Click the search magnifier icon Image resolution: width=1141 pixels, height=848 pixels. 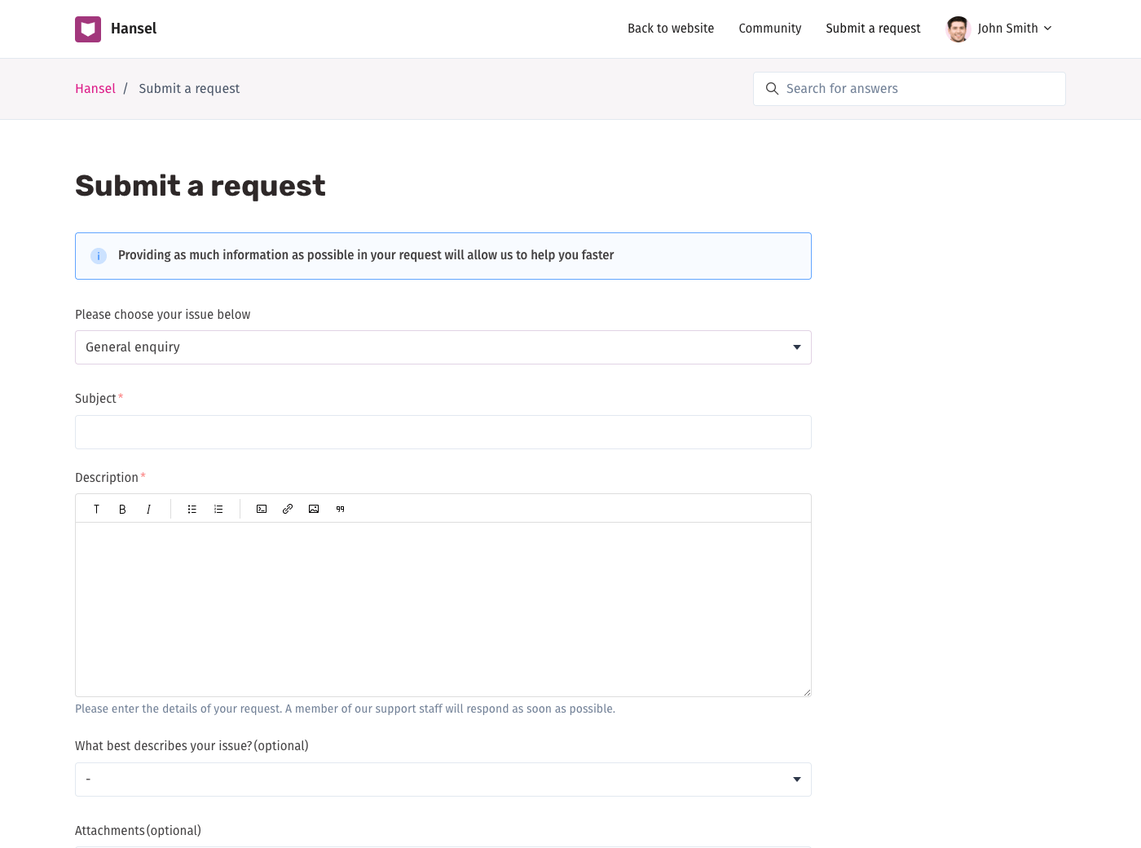772,89
